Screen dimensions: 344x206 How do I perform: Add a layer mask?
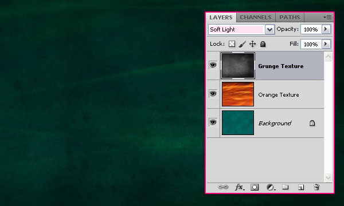[x=255, y=187]
